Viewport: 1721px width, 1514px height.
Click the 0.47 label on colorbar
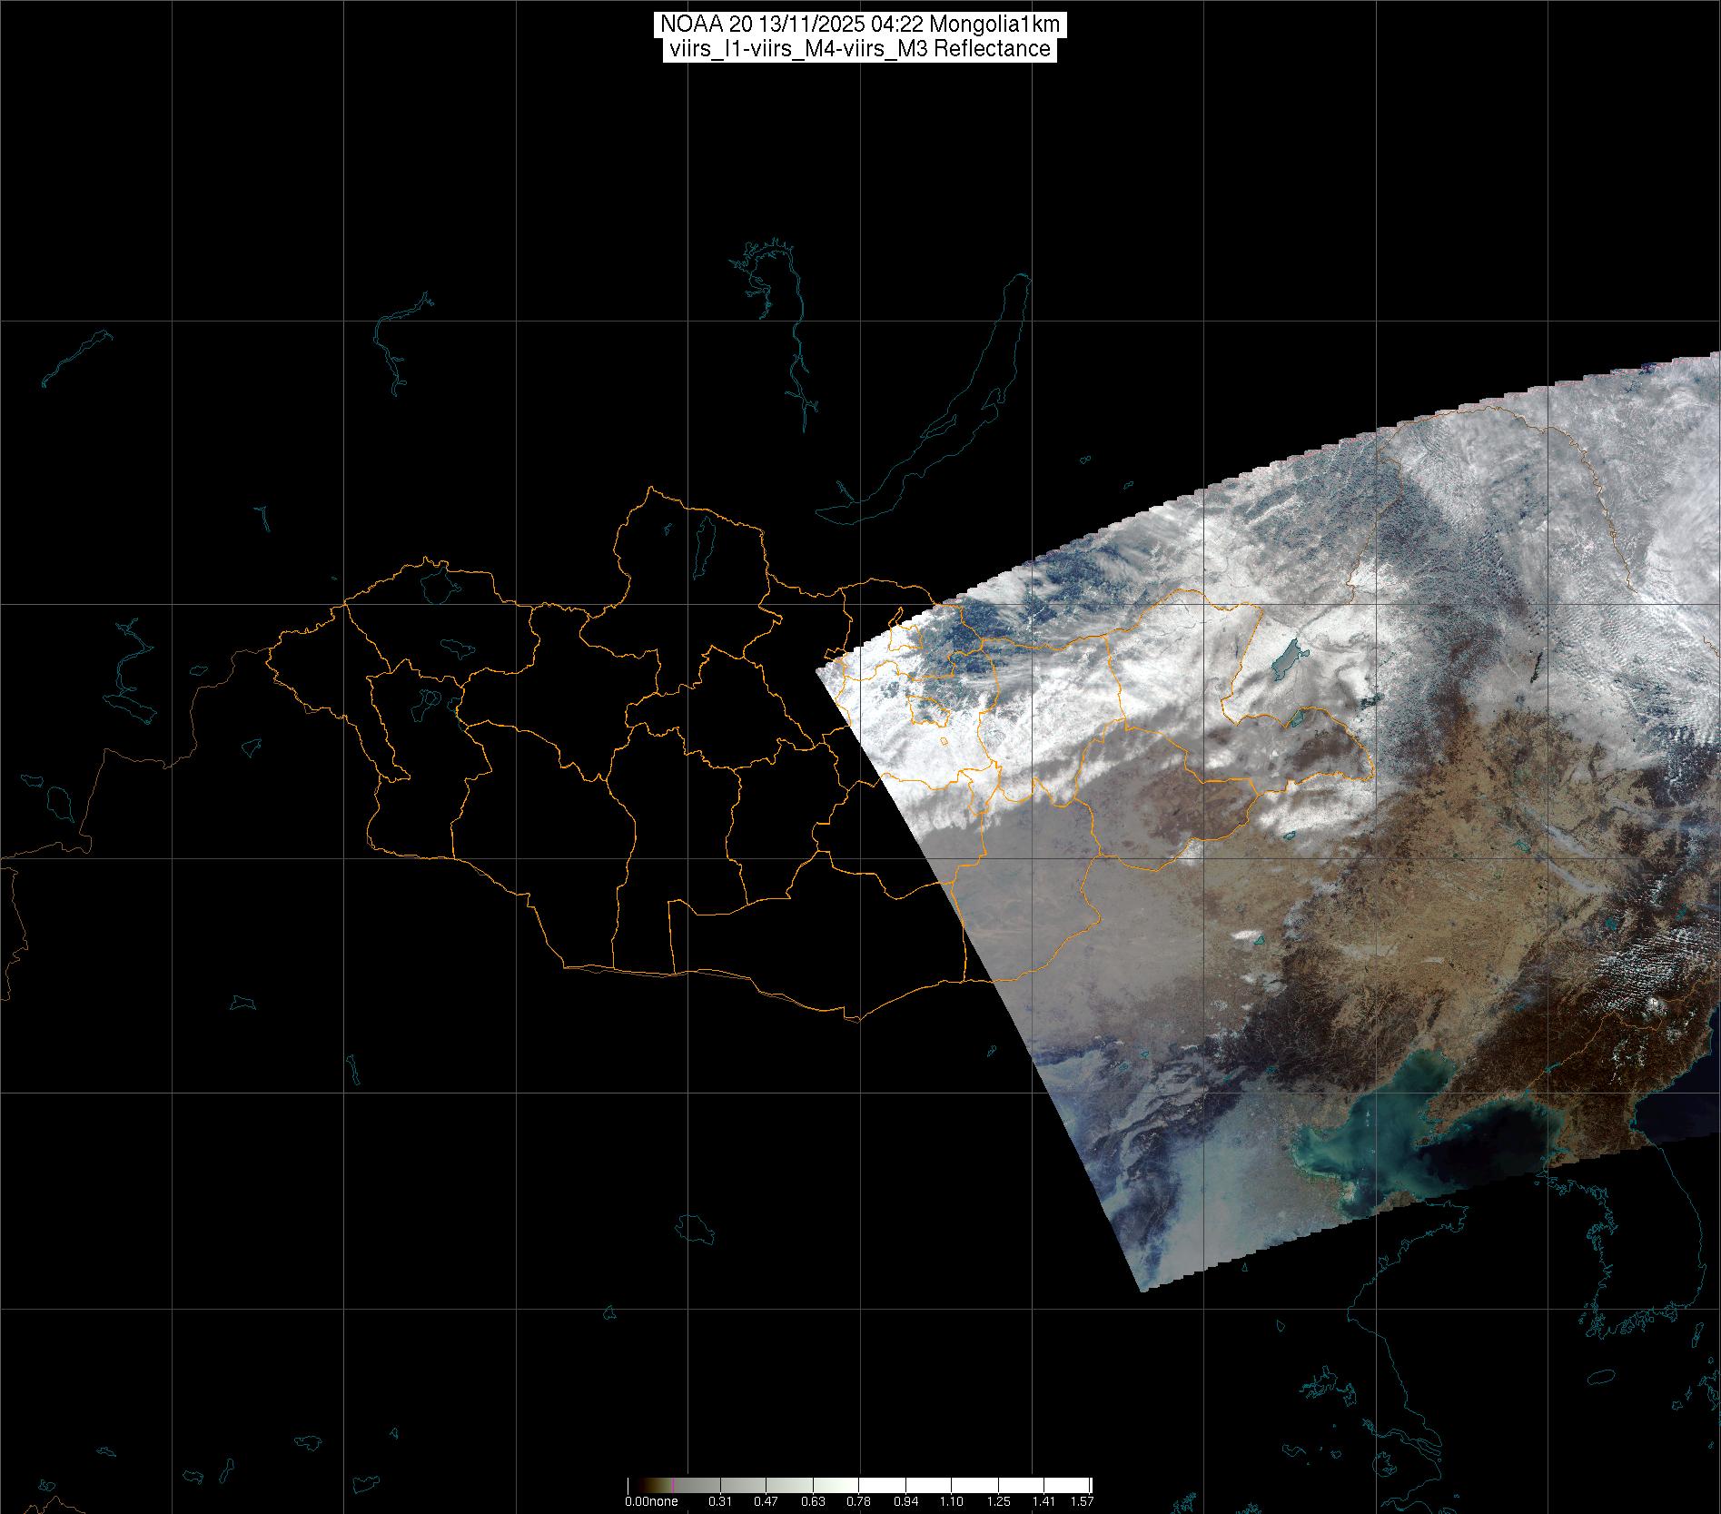tap(766, 1501)
